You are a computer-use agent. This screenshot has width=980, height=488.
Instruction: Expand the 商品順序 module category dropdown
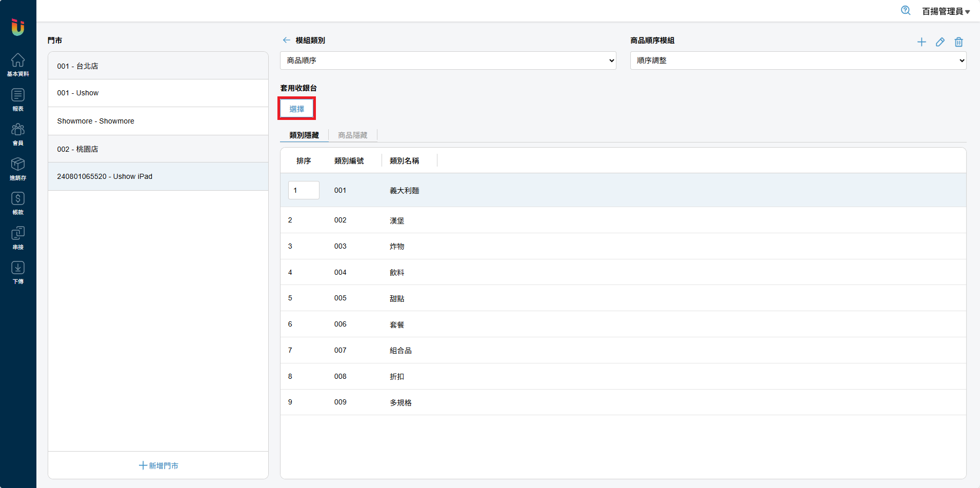(x=448, y=60)
